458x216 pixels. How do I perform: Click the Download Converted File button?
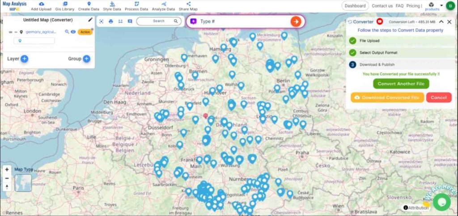(x=387, y=97)
